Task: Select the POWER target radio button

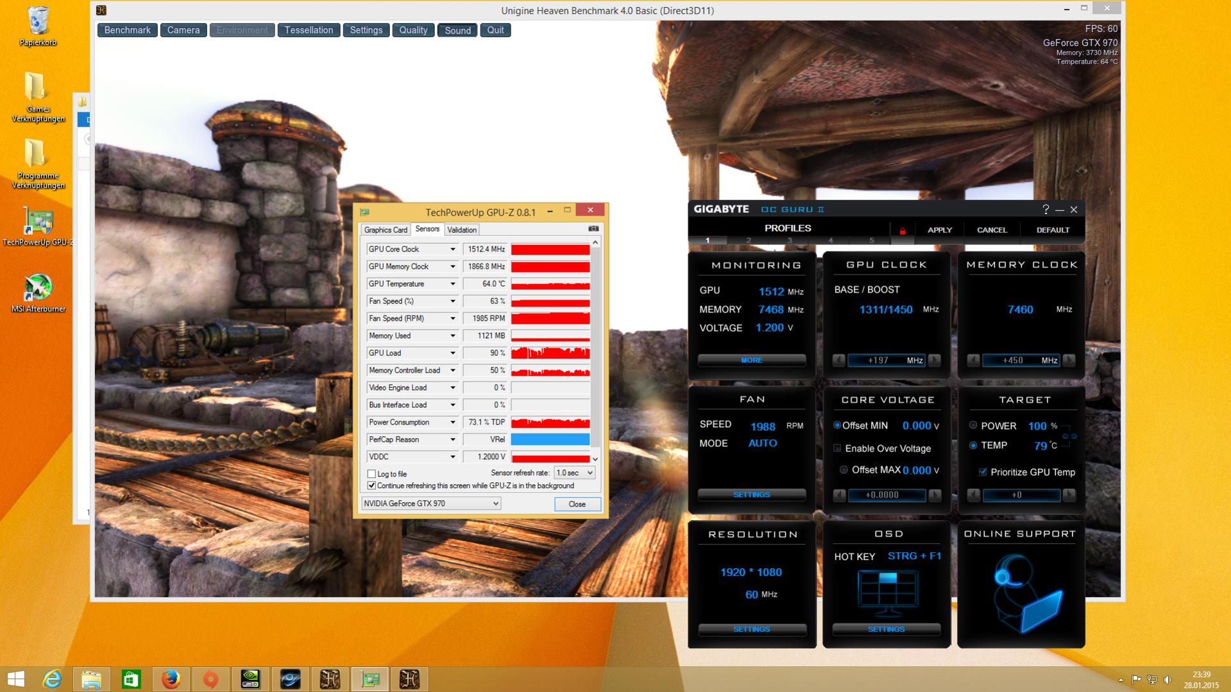Action: [973, 425]
